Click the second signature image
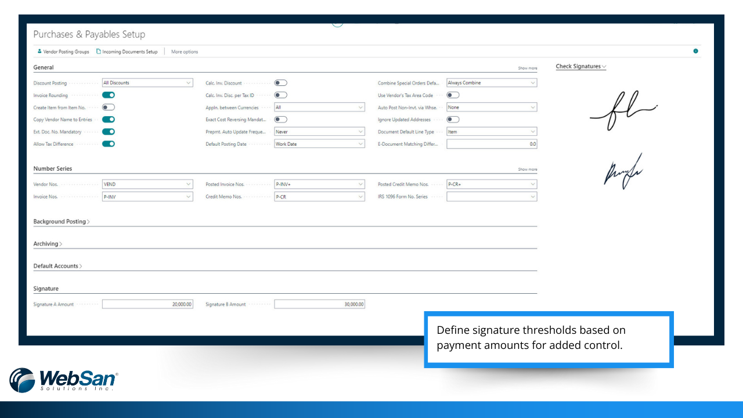 coord(623,171)
